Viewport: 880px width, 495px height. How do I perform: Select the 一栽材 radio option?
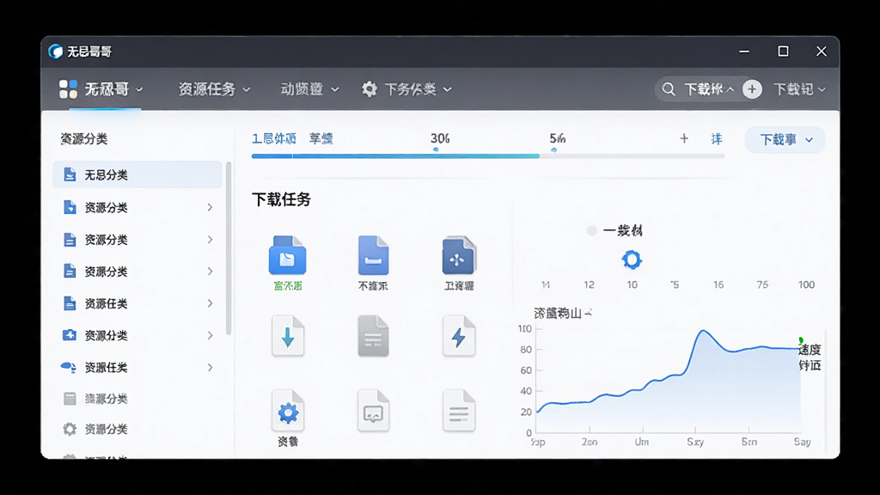pos(591,230)
